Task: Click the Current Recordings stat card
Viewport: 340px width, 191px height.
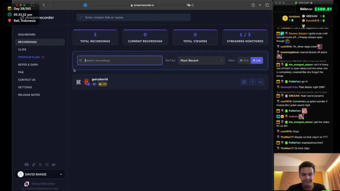Action: (145, 37)
